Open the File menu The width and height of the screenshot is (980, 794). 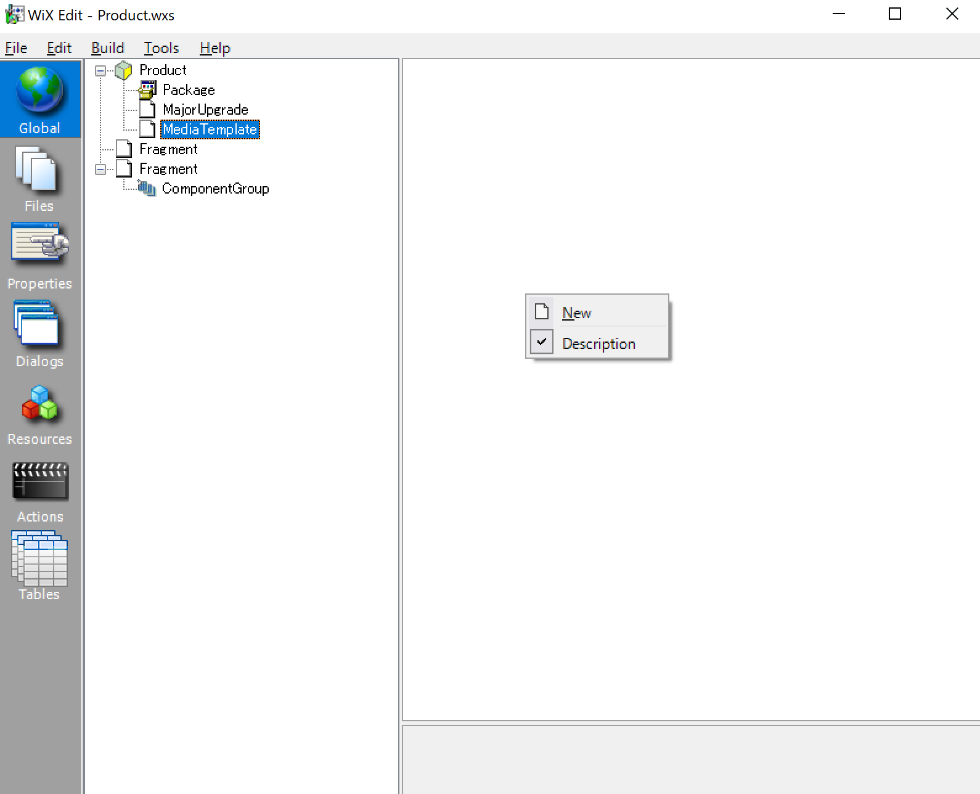tap(16, 48)
